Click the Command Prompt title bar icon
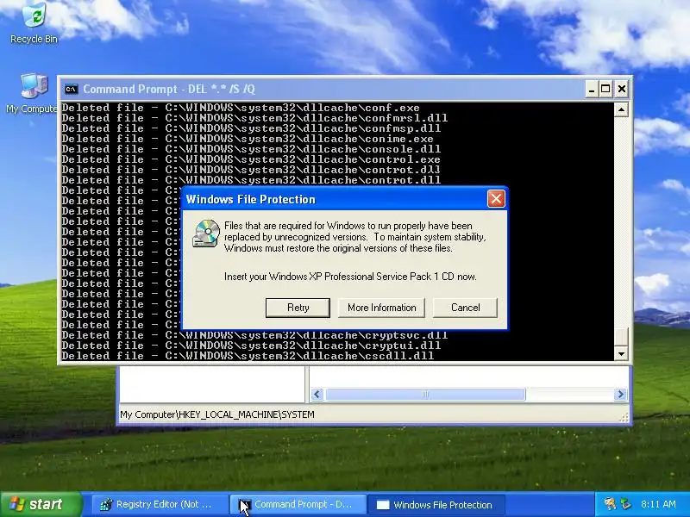 click(x=71, y=90)
